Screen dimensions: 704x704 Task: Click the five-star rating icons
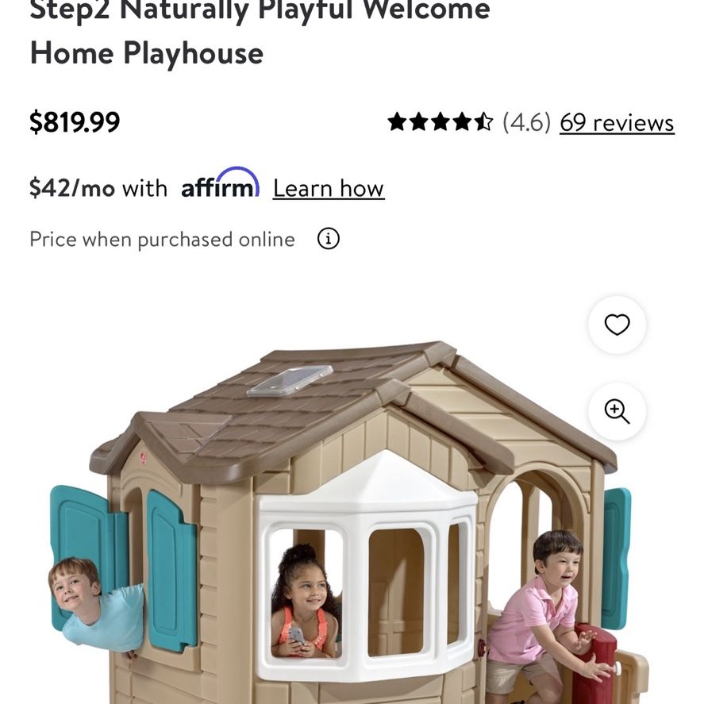point(440,122)
